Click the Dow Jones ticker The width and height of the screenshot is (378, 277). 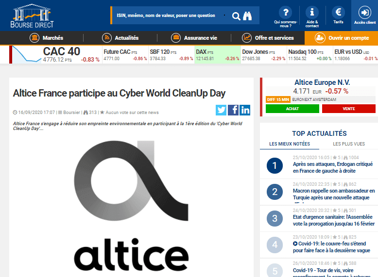[x=263, y=55]
